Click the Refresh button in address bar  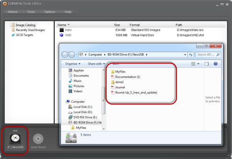pos(191,55)
